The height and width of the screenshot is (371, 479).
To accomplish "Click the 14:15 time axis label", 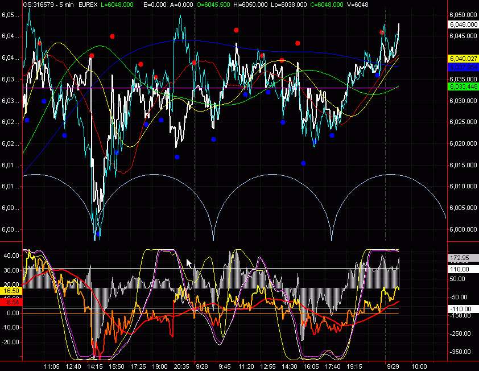I will pyautogui.click(x=95, y=366).
